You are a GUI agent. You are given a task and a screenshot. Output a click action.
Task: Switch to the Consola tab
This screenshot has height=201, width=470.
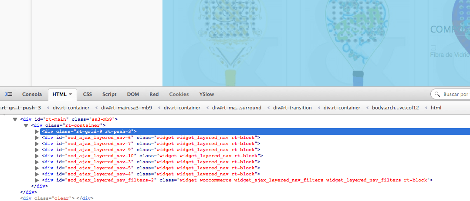tap(32, 94)
